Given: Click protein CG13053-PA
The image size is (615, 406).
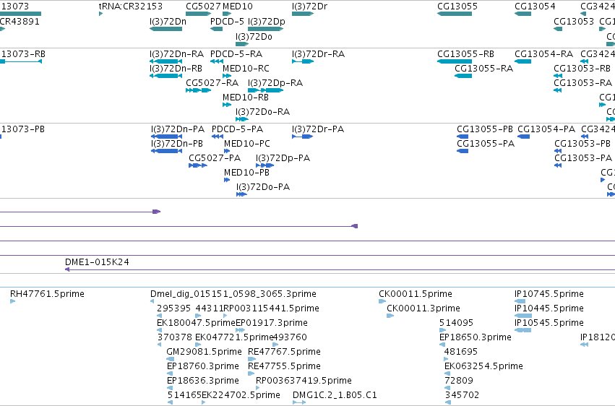Looking at the screenshot, I should coord(583,158).
